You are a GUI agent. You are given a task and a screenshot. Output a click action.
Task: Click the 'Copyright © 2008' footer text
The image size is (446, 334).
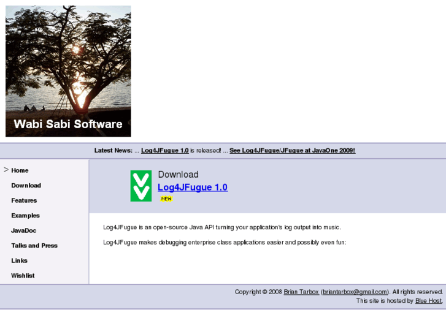[x=258, y=292]
